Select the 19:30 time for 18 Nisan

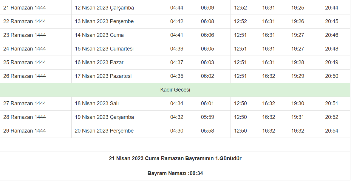[x=298, y=103]
